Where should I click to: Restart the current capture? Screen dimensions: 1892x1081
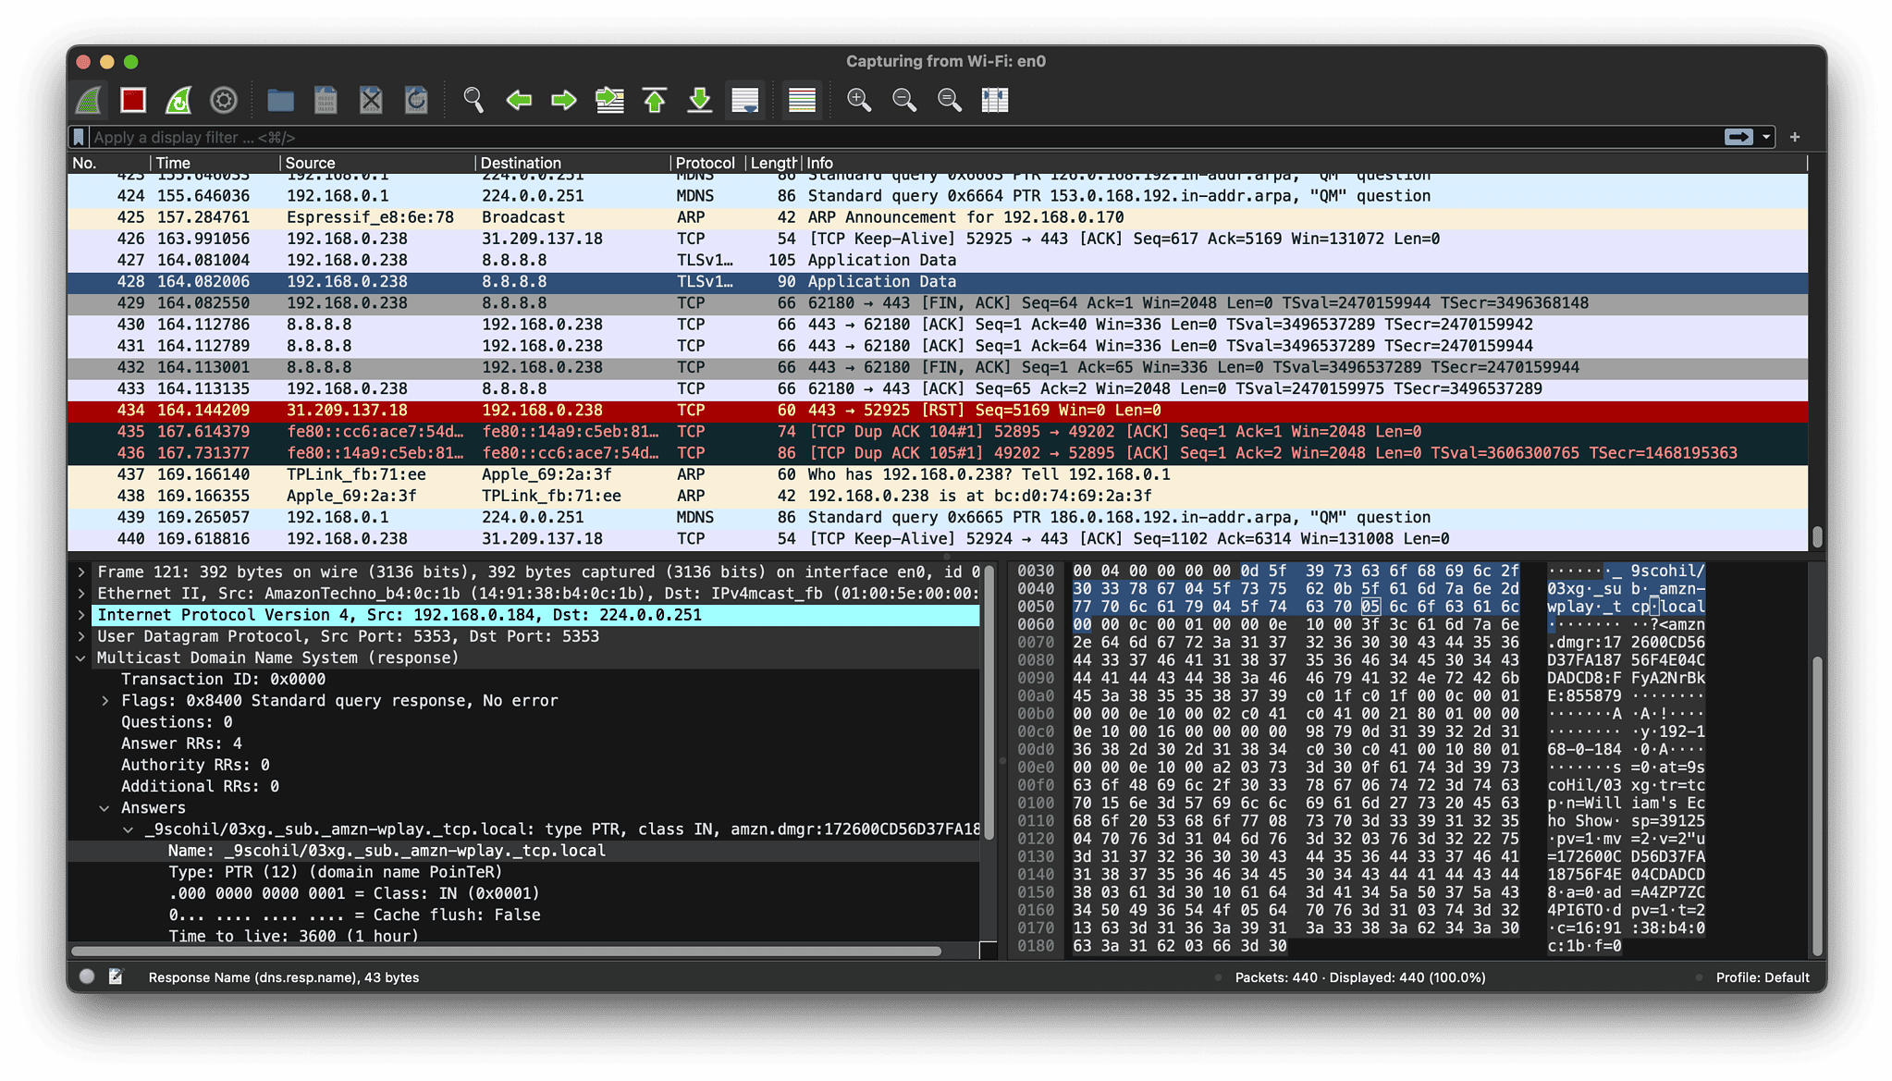click(x=178, y=100)
